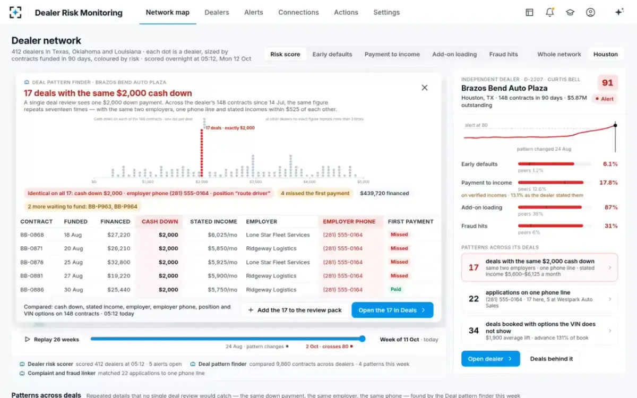Click the Alert status badge
Viewport: 637px width, 398px height.
click(604, 99)
